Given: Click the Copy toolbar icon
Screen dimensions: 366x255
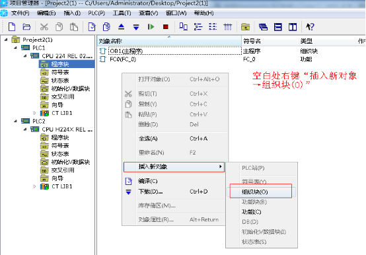Looking at the screenshot, I should pos(59,27).
